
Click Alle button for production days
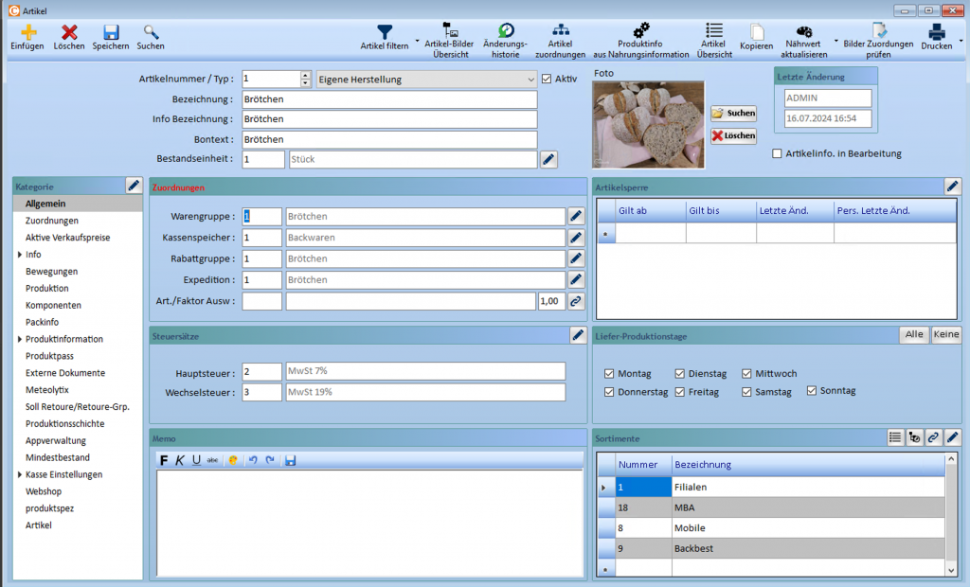(913, 334)
